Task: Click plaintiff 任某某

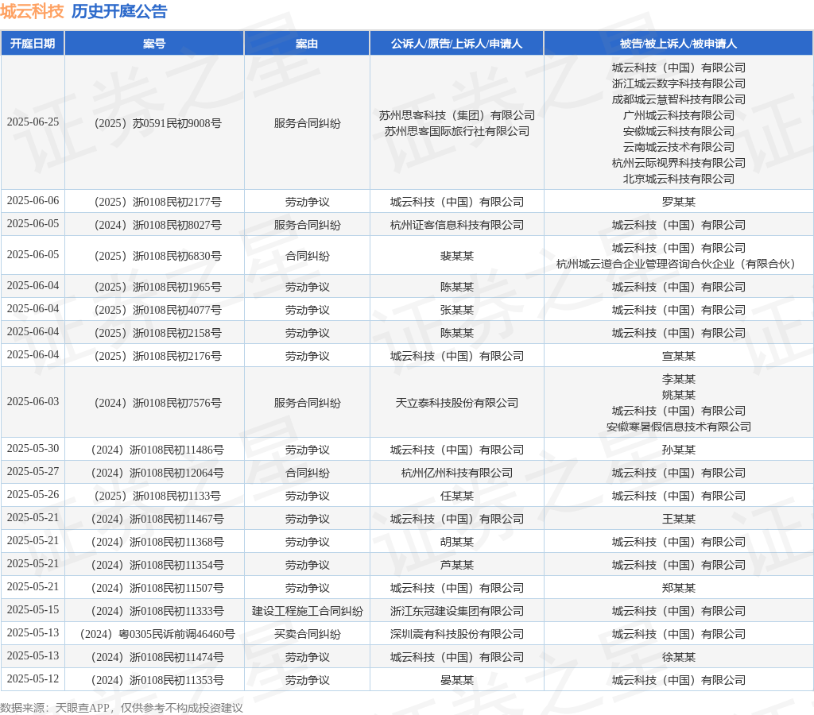Action: point(457,496)
